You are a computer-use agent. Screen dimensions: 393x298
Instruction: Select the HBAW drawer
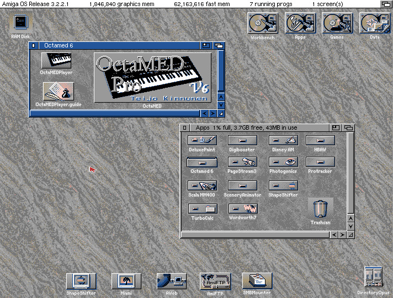(320, 140)
